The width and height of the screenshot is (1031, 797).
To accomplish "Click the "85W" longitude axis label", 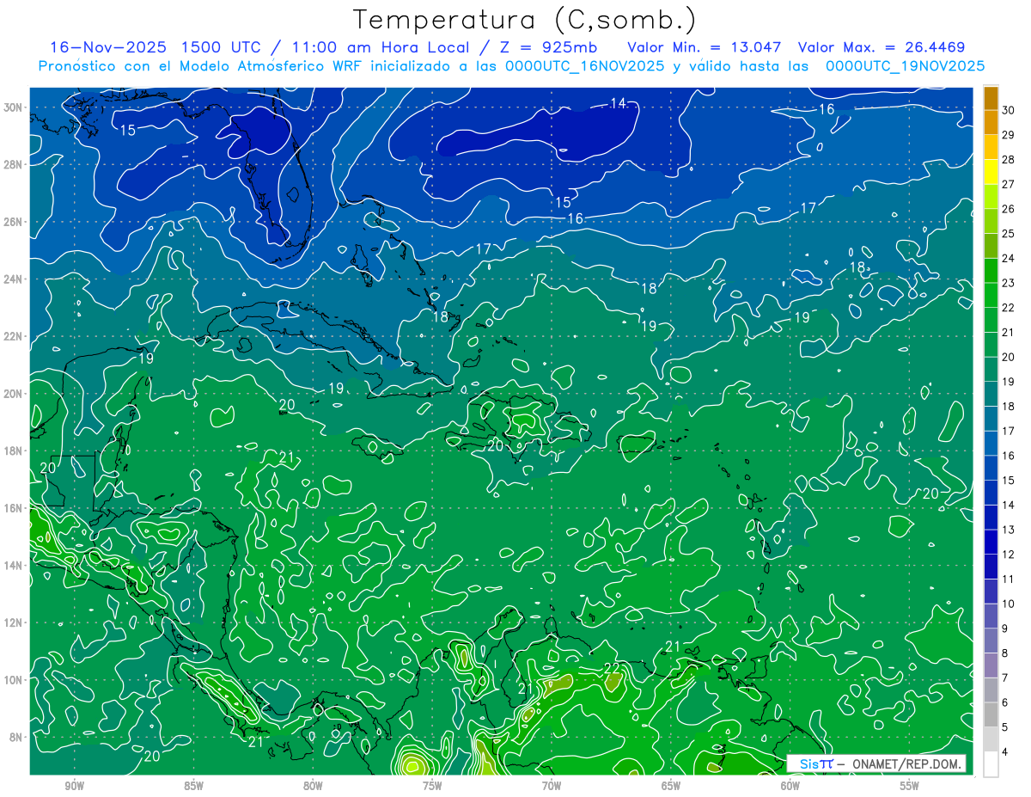I will click(193, 786).
